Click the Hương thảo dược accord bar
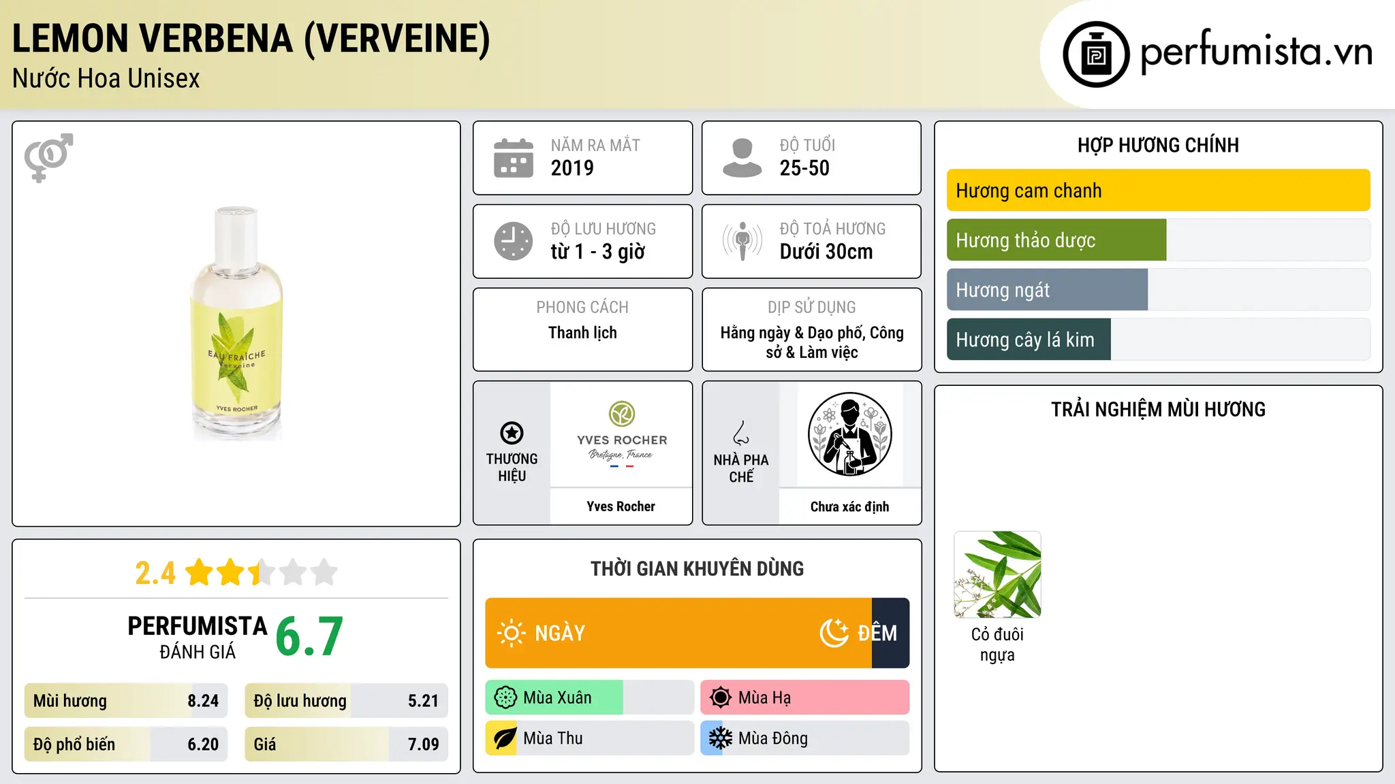The height and width of the screenshot is (784, 1395). (1158, 240)
